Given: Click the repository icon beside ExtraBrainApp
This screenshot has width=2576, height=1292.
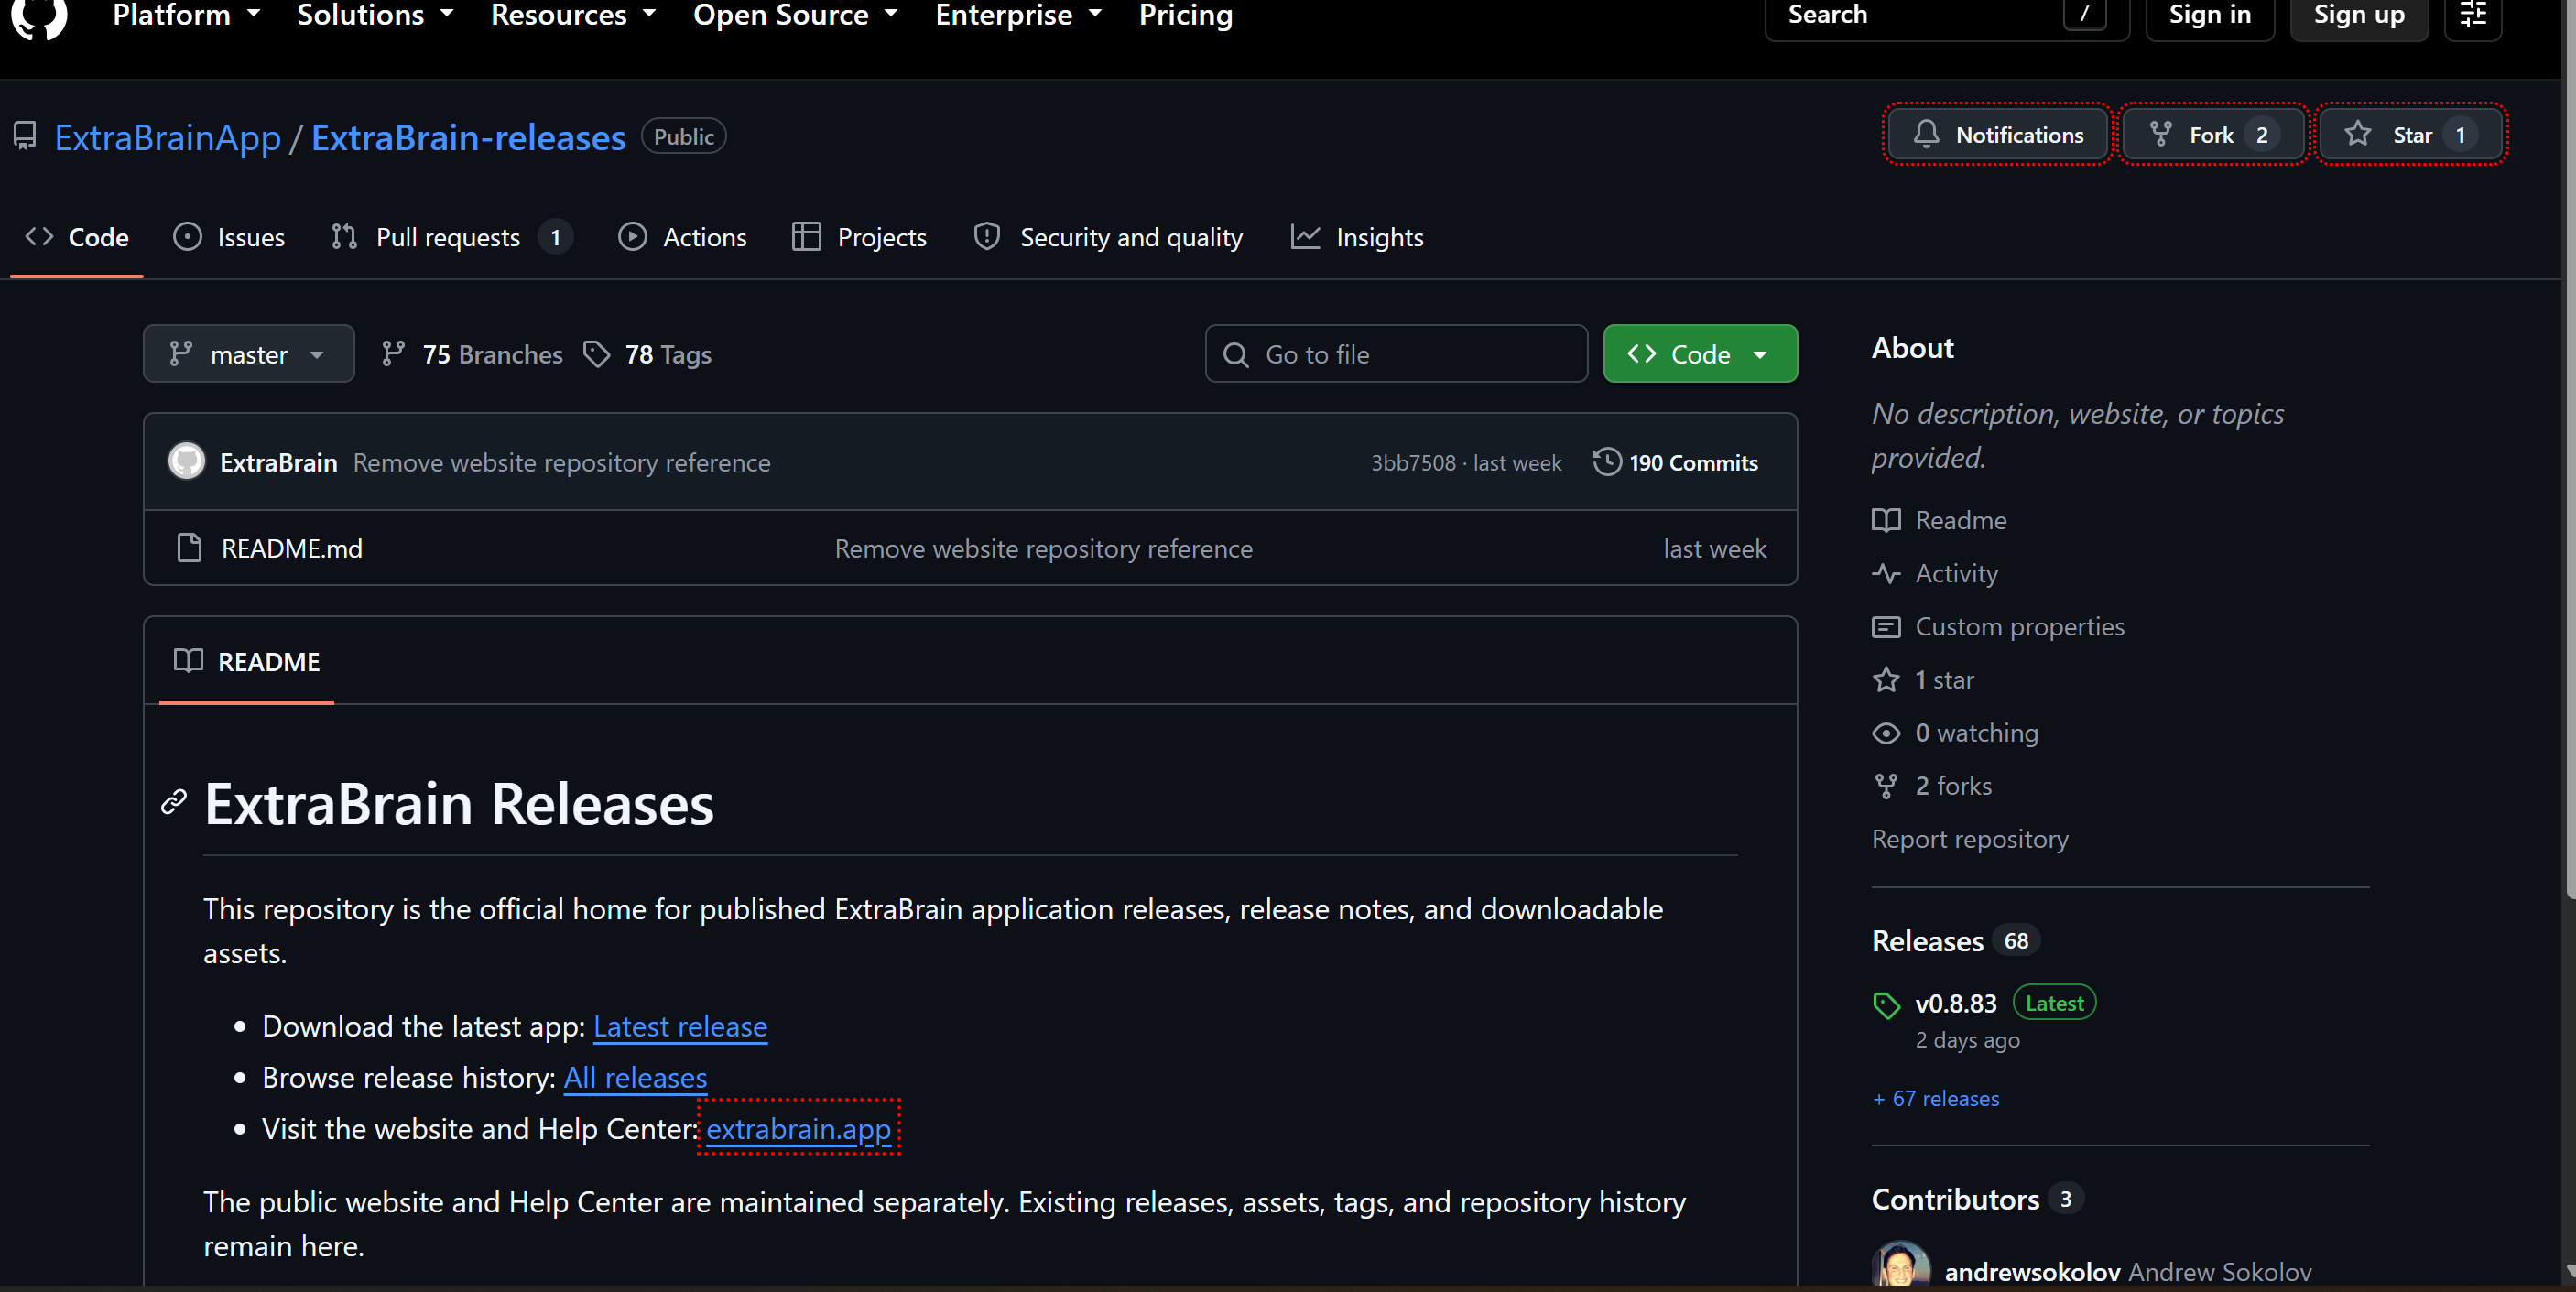Looking at the screenshot, I should click(25, 136).
